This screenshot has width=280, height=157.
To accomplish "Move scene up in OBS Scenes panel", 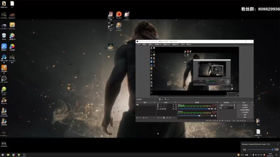I will click(143, 118).
